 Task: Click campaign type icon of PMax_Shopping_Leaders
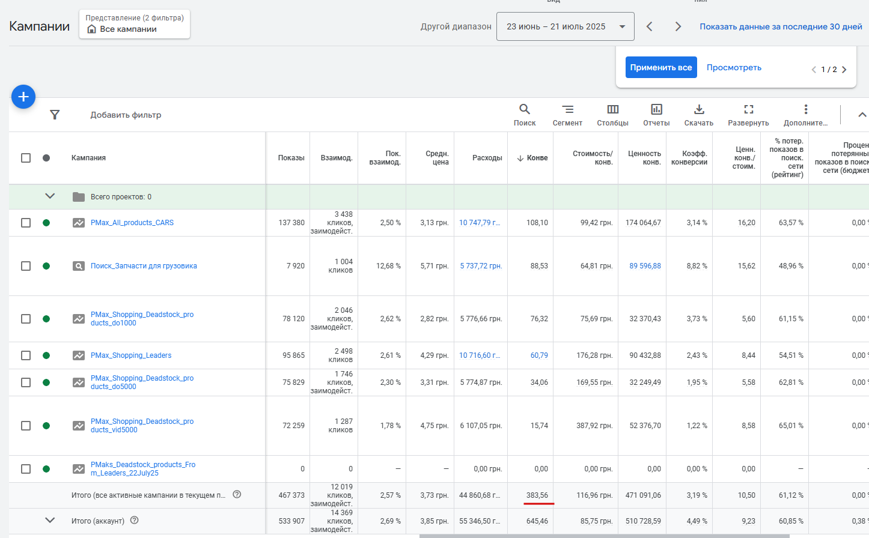point(79,355)
